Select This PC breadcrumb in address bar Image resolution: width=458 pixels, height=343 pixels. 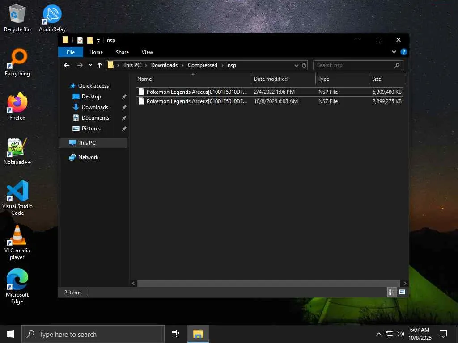(132, 65)
